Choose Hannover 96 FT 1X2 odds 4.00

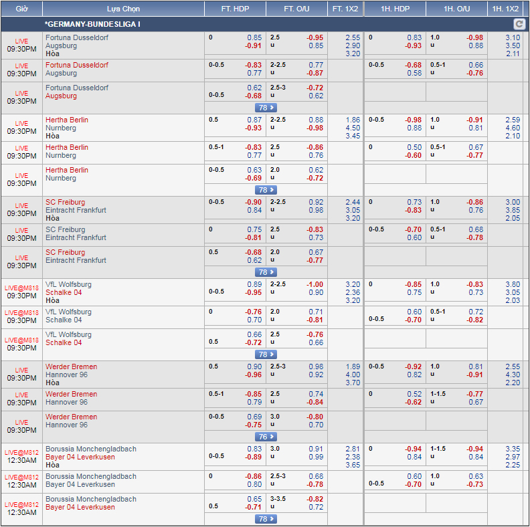click(x=353, y=375)
